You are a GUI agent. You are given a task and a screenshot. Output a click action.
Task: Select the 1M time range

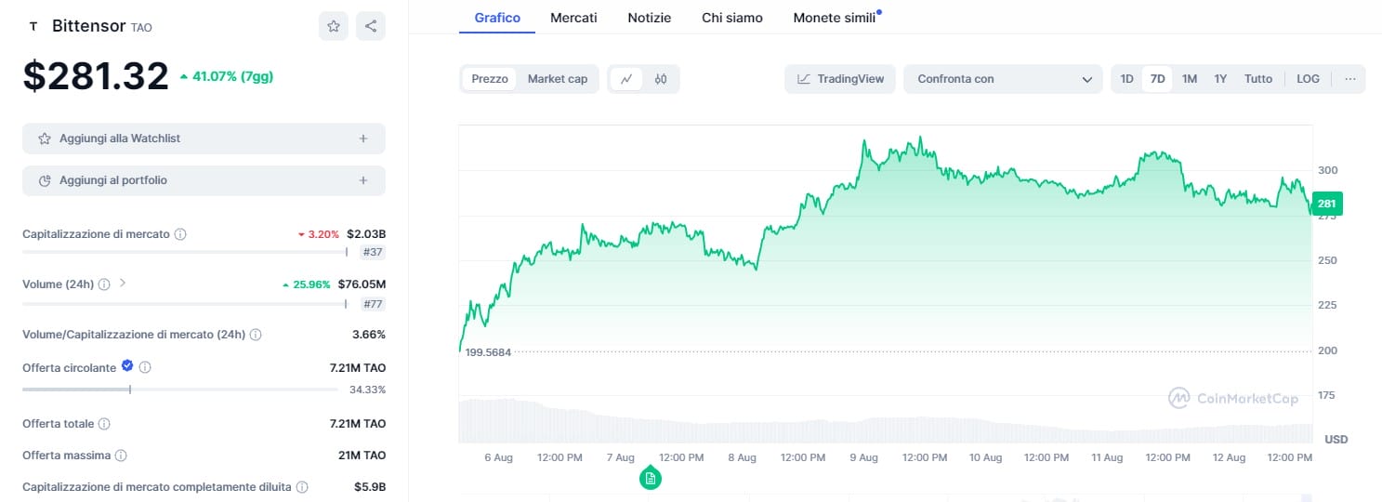coord(1189,79)
